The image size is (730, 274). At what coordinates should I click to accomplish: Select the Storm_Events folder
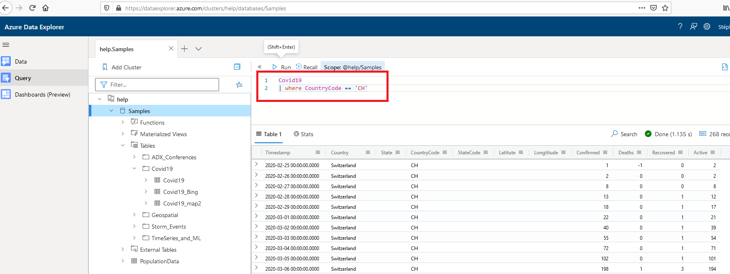169,227
